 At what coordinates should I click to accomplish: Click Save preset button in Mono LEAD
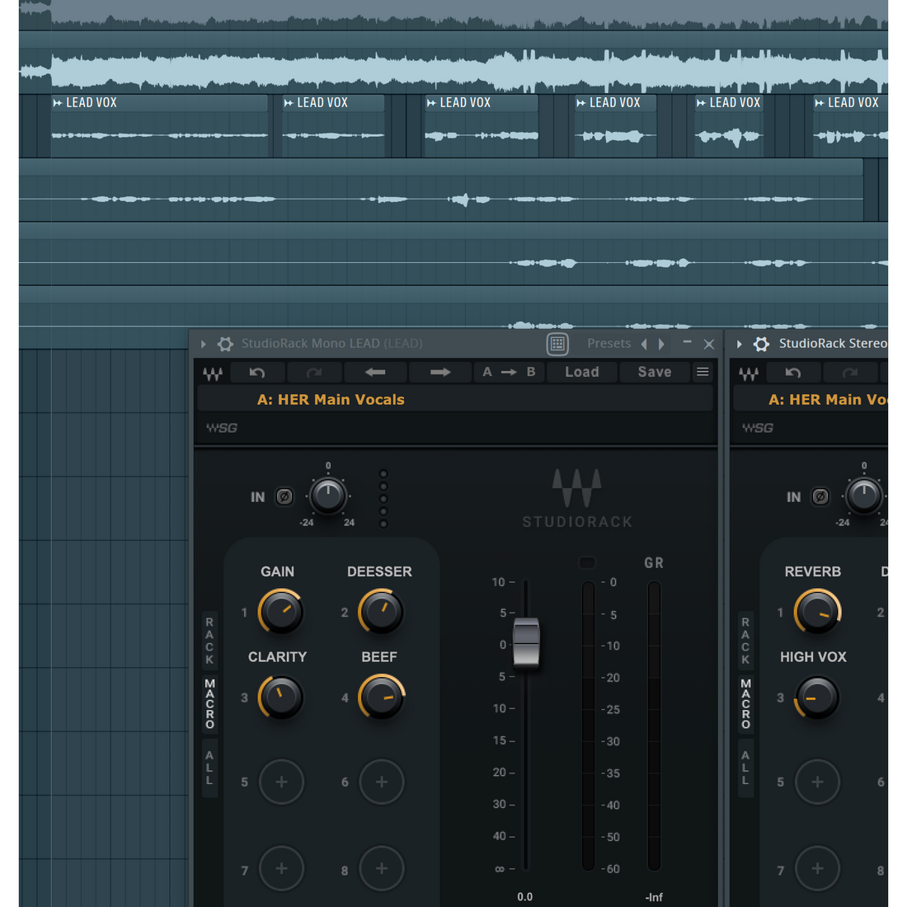click(654, 373)
